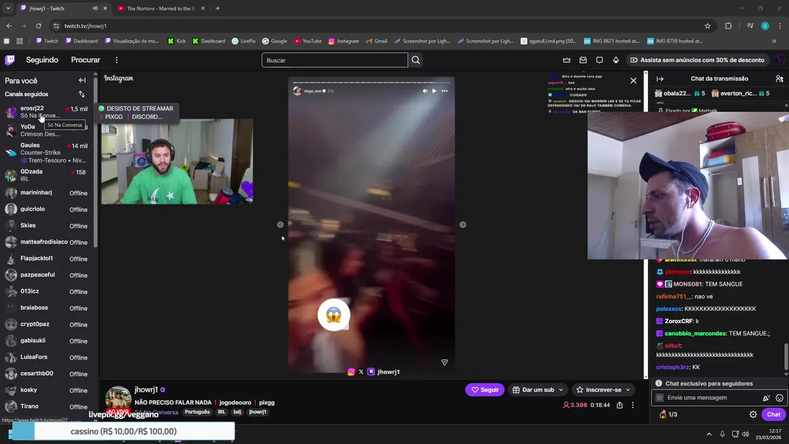Open the Bits cheer icon in chat box
Screen dimensions: 789x444
tap(766, 398)
